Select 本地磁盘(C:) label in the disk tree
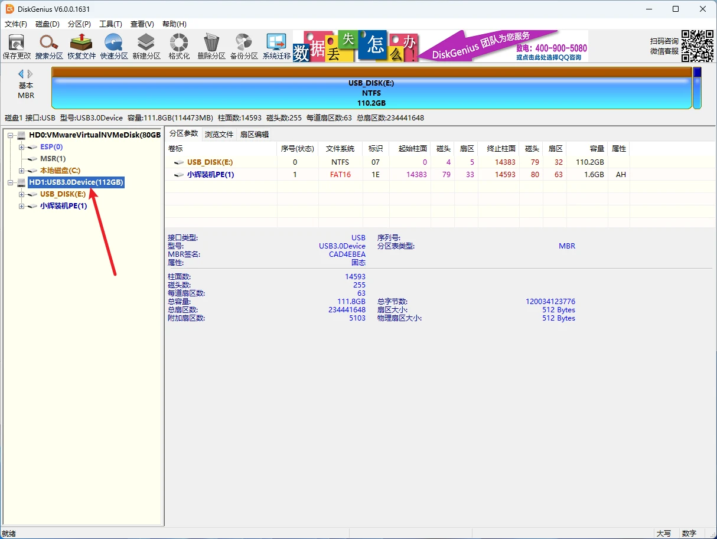The width and height of the screenshot is (717, 539). pyautogui.click(x=60, y=171)
